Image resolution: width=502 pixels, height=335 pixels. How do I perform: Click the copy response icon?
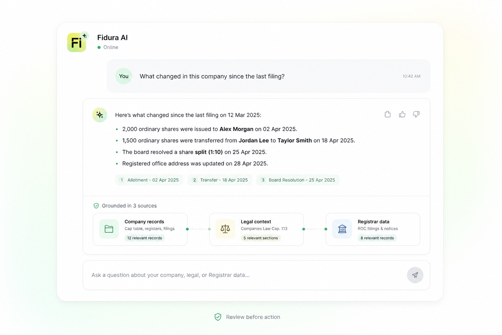[388, 114]
